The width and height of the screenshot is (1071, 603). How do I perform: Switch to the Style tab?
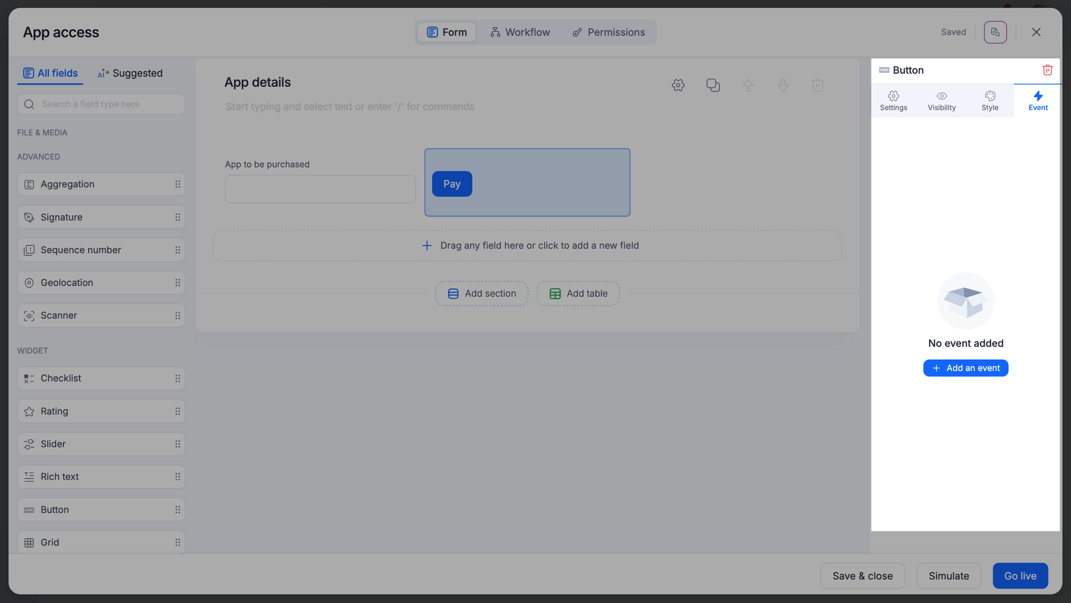989,101
